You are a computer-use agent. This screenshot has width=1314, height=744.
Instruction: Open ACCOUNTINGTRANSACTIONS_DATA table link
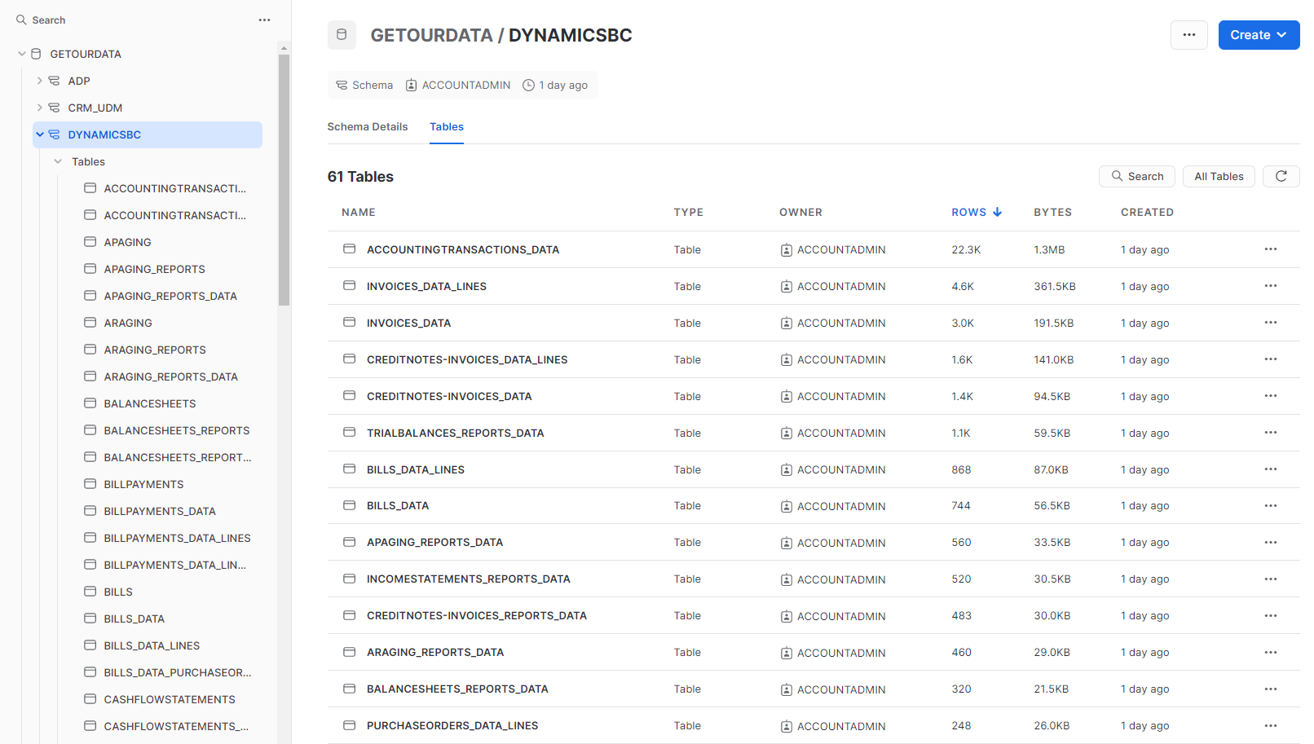[x=463, y=249]
